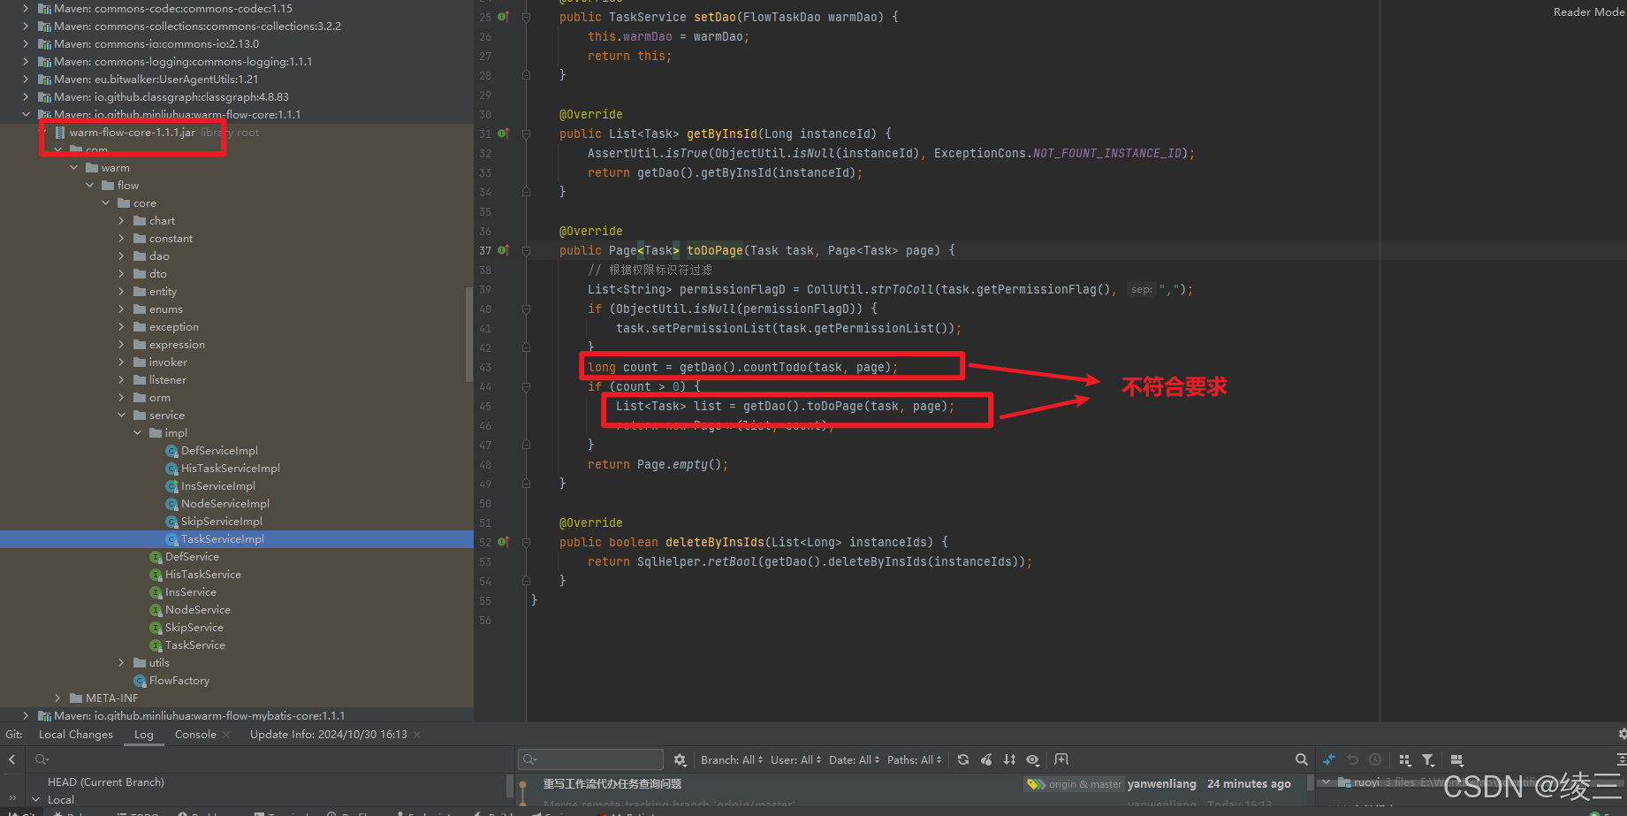Click the TaskServiceImpl class icon in the project tree
Viewport: 1627px width, 816px height.
tap(171, 538)
